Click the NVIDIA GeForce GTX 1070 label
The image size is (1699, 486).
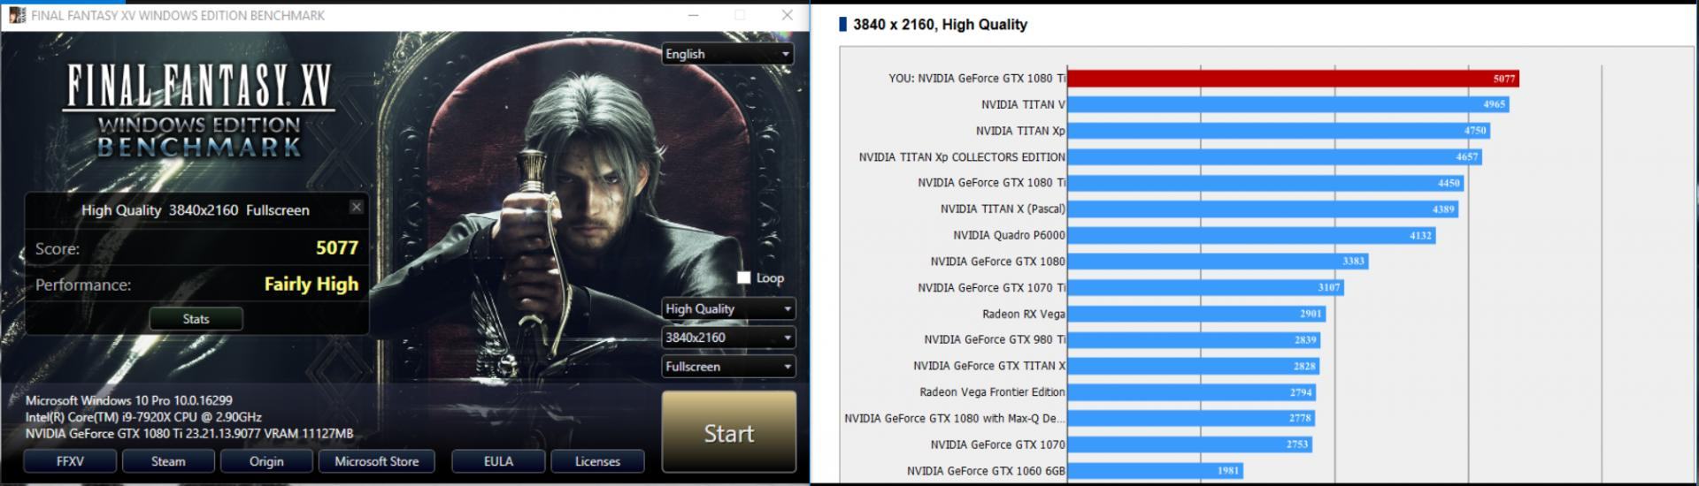pyautogui.click(x=998, y=444)
